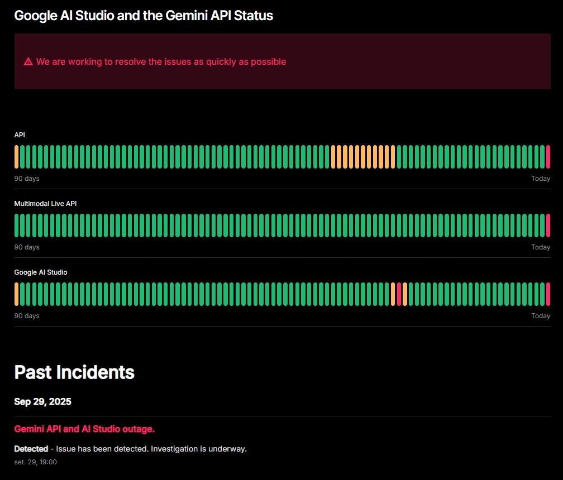This screenshot has height=480, width=563.
Task: Select first bar of API's middle orange cluster
Action: click(333, 157)
